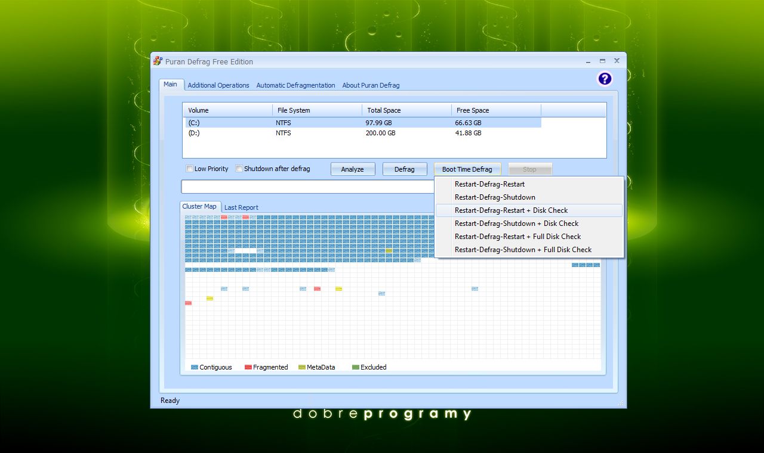This screenshot has width=764, height=453.
Task: Select Restart-Defrag-Shutdown + Disk Check
Action: 529,224
